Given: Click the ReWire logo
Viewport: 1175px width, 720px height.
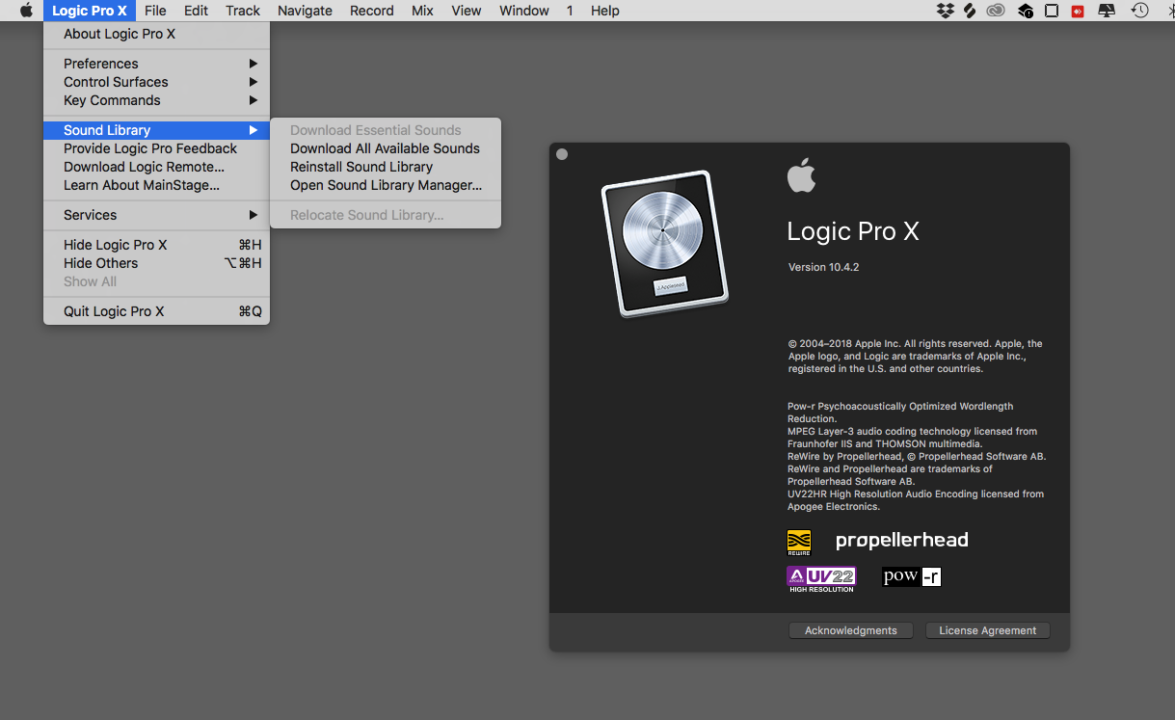Looking at the screenshot, I should tap(799, 543).
